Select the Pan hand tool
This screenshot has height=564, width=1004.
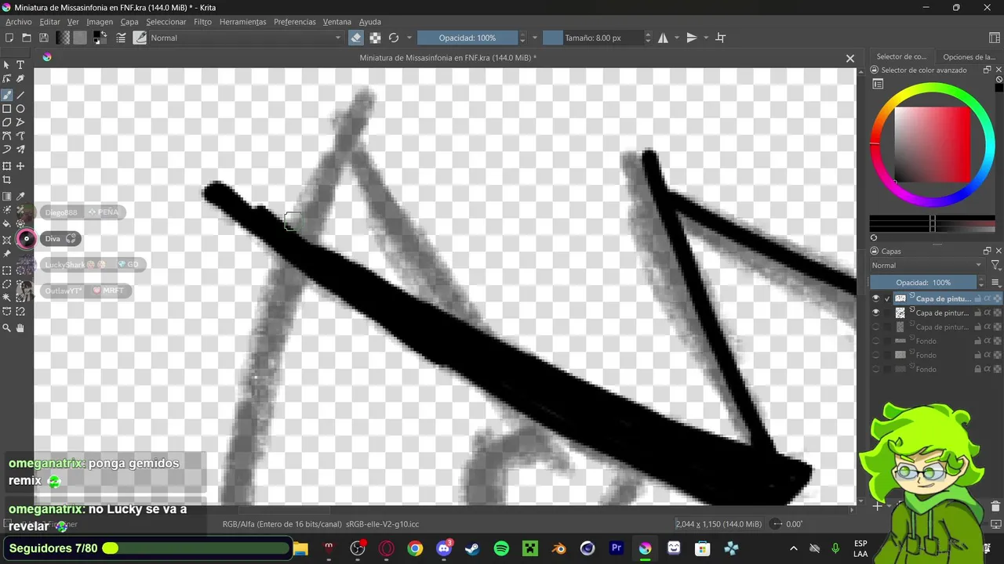point(20,328)
